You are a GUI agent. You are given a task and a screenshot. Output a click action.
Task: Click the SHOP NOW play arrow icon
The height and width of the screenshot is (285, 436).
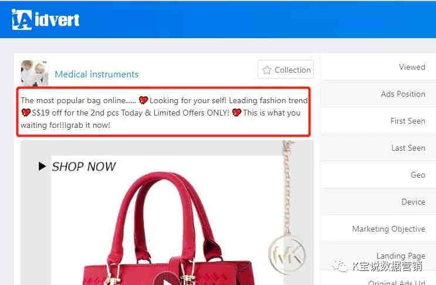[42, 166]
